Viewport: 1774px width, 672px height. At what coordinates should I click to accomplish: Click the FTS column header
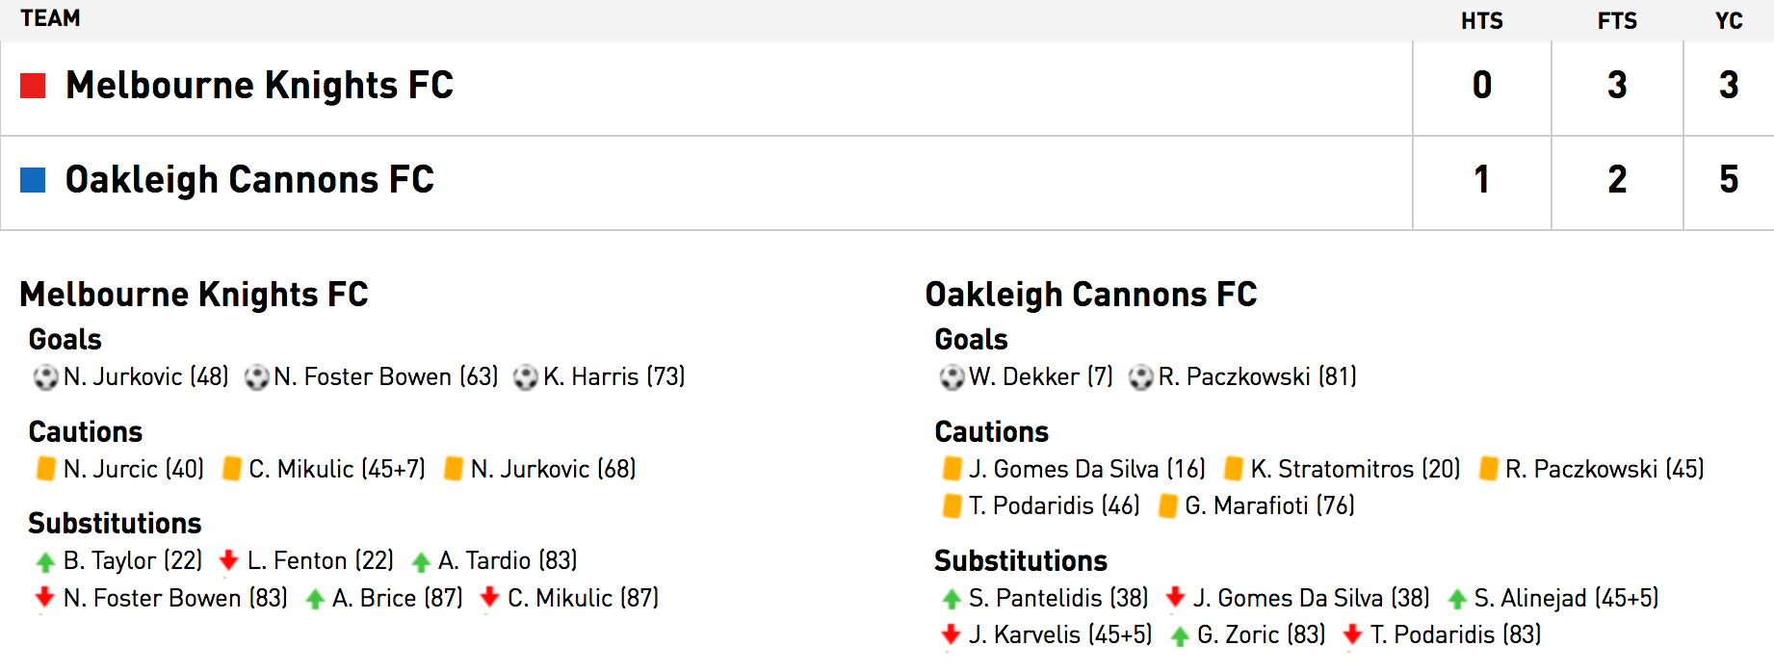1617,21
